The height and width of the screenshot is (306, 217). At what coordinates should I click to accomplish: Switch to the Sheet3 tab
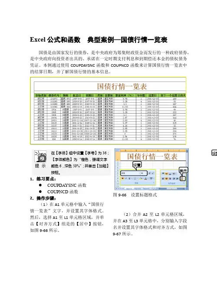coord(146,189)
